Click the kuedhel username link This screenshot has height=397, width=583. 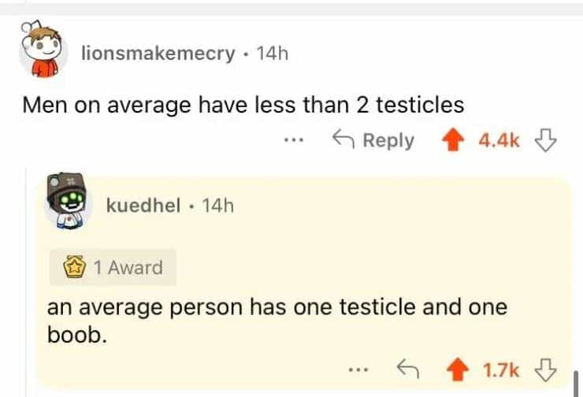coord(144,206)
